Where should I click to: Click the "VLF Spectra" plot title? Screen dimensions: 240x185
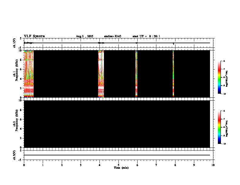coord(34,36)
